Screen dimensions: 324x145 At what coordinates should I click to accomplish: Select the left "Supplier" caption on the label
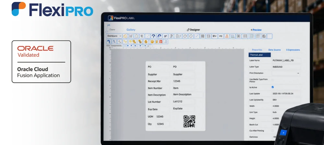(x=152, y=74)
